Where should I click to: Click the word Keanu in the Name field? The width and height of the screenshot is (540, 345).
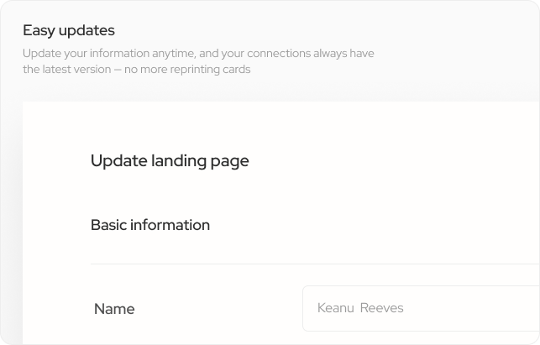point(336,308)
